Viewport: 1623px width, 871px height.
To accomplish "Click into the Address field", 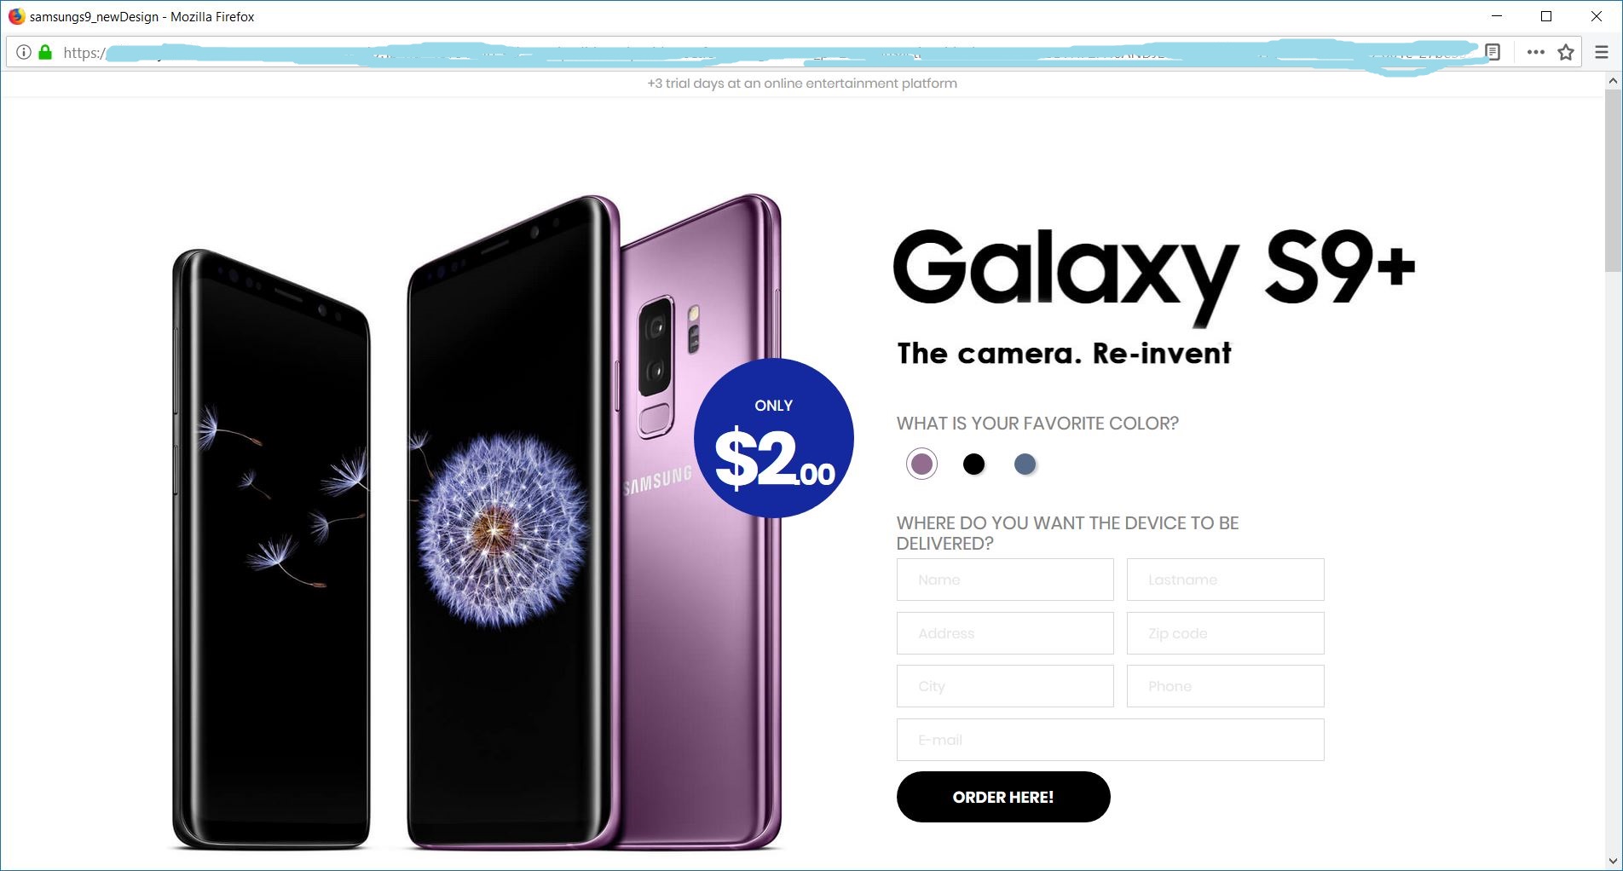I will point(1005,633).
